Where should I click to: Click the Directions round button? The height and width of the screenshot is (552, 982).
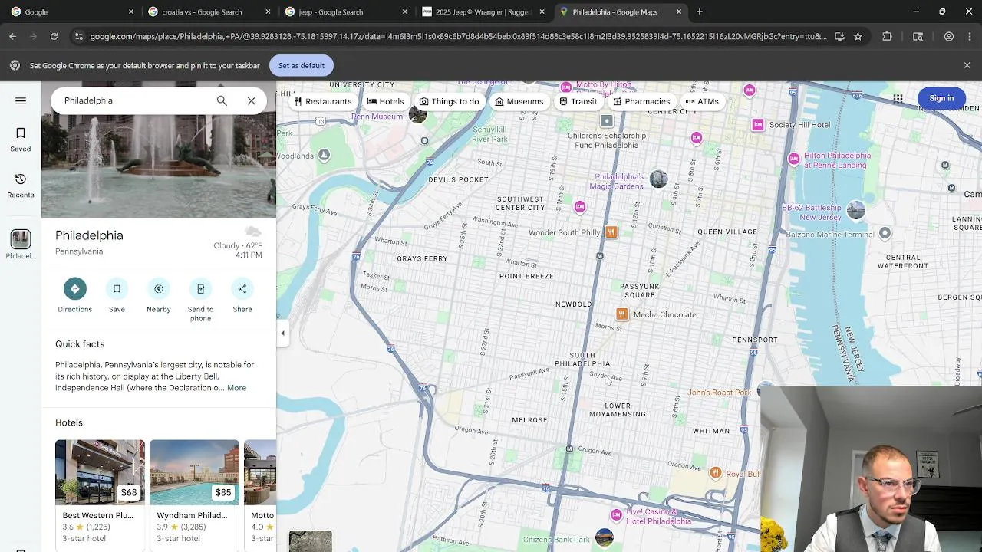(75, 288)
